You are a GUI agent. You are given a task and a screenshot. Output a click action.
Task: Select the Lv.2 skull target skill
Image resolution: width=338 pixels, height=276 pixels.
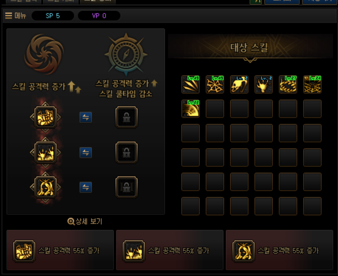(x=239, y=84)
